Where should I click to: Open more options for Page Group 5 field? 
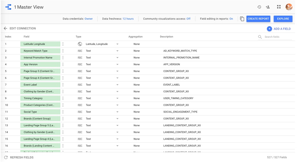[x=63, y=71]
